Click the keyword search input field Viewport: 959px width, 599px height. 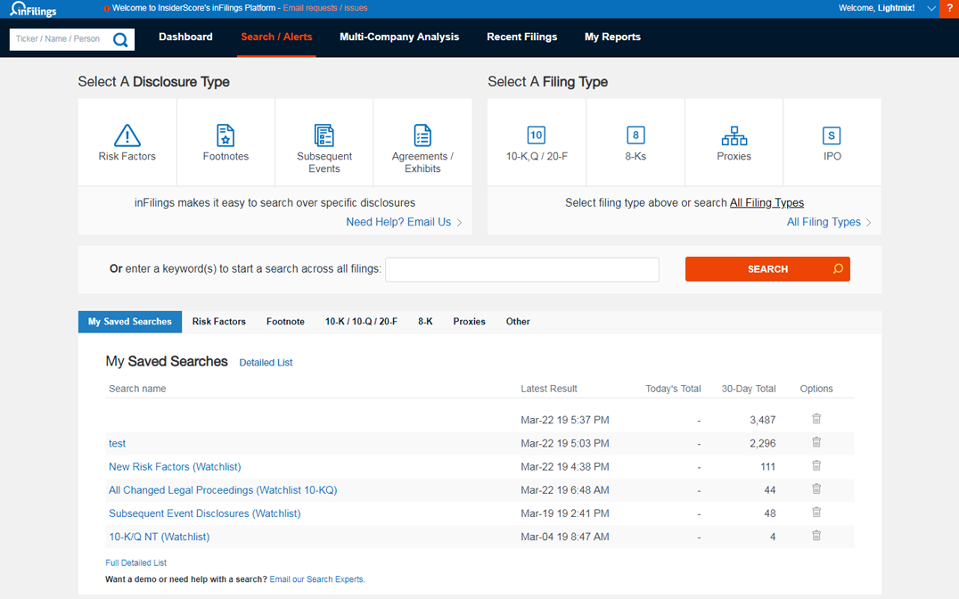[x=521, y=269]
